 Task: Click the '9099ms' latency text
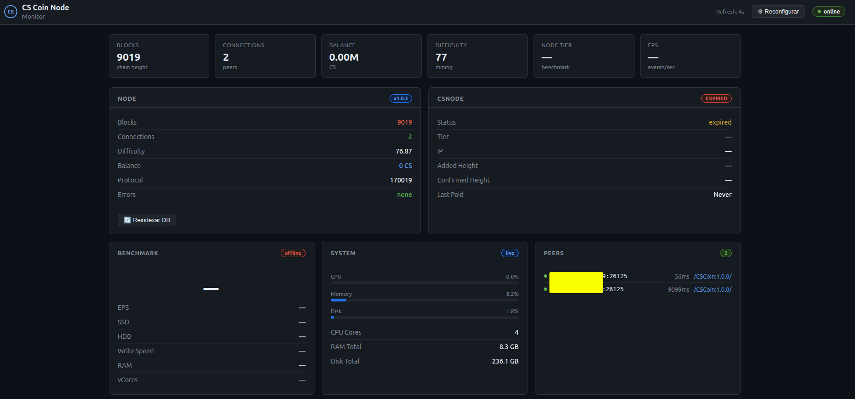click(x=678, y=290)
